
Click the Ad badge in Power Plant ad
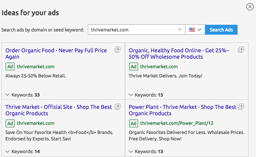point(133,123)
